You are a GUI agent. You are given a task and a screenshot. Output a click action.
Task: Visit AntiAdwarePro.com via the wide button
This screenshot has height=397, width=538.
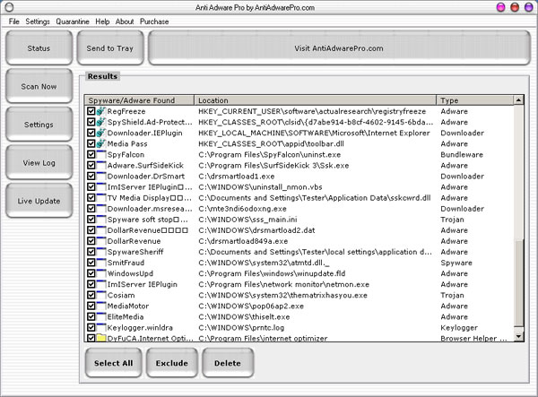pos(339,48)
